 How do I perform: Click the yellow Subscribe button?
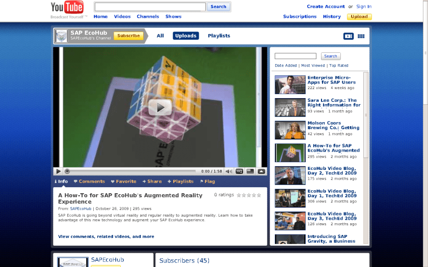click(x=128, y=36)
